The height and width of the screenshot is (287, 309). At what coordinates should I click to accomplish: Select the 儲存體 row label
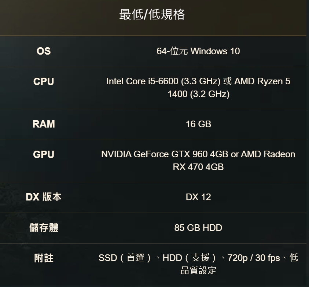click(x=44, y=228)
